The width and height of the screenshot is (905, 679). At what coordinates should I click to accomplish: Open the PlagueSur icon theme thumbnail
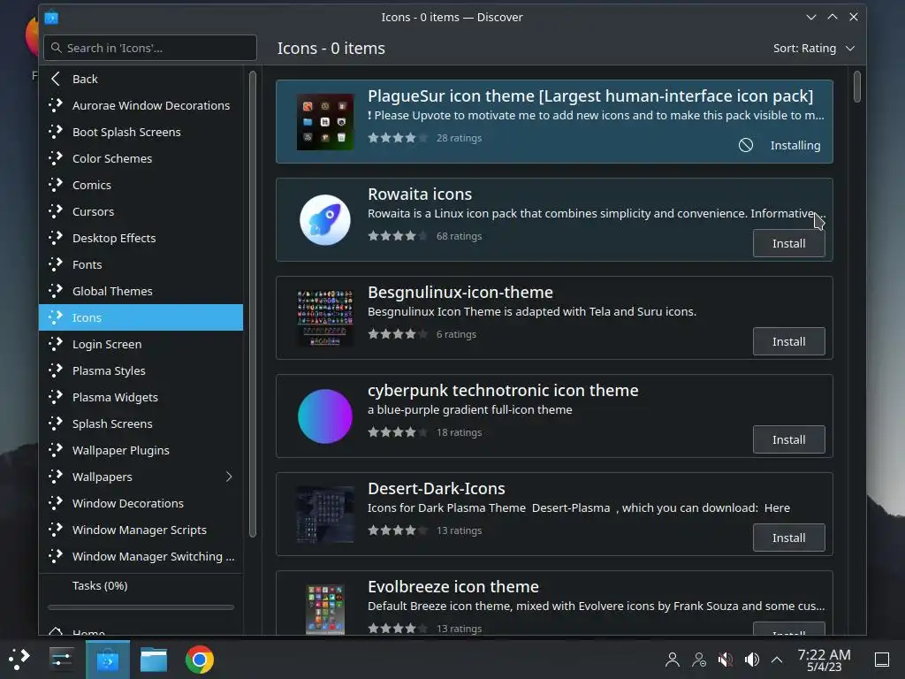(x=325, y=122)
